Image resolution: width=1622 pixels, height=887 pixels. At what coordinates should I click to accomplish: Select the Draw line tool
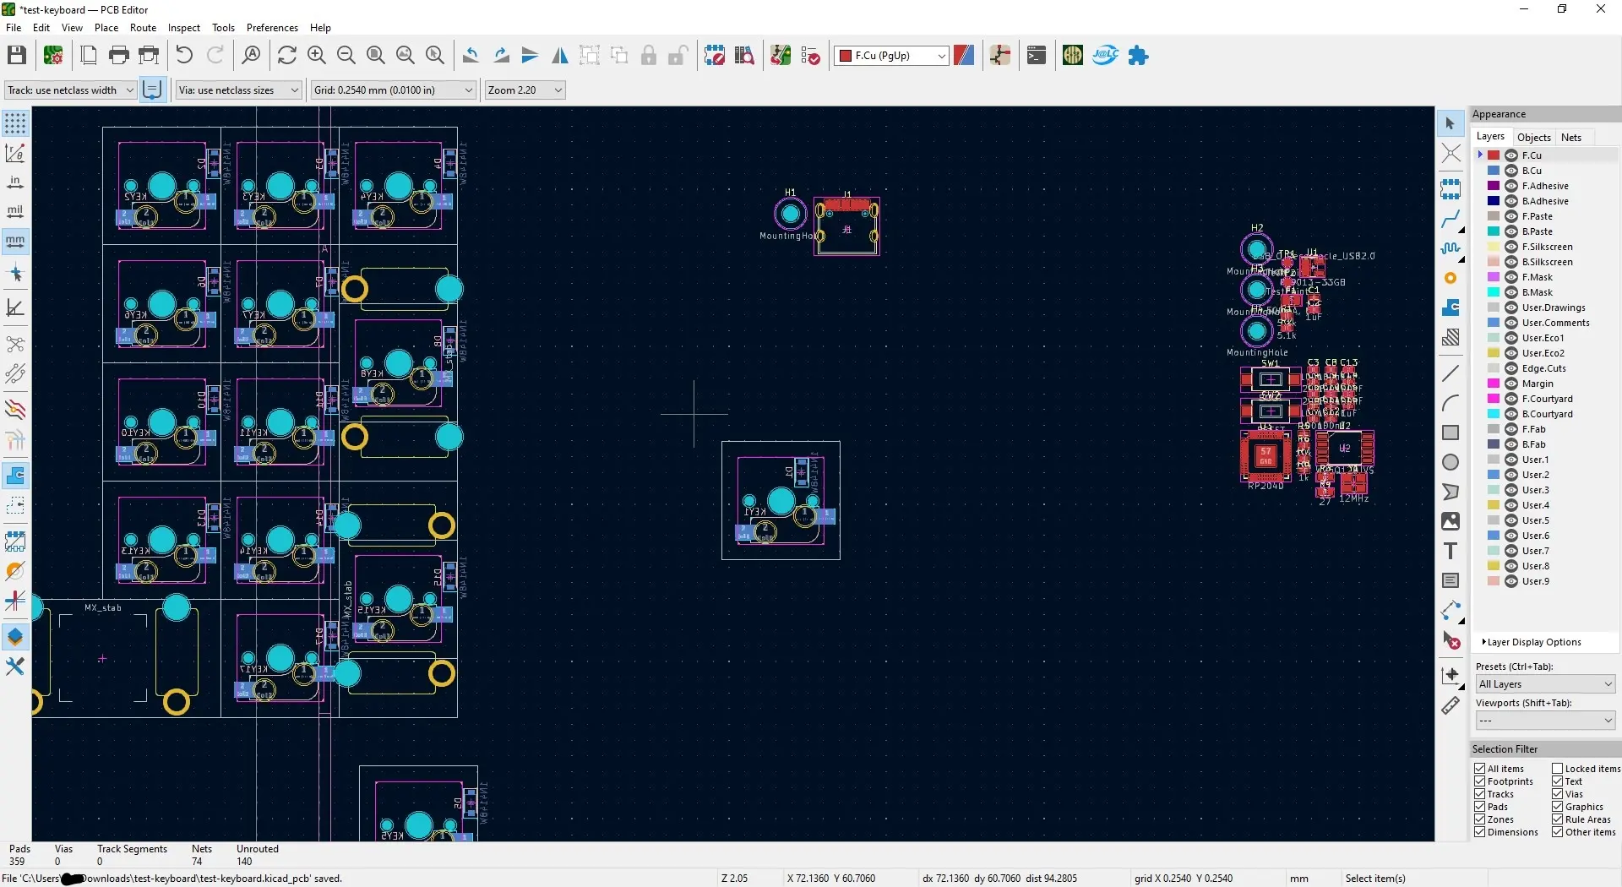1451,373
